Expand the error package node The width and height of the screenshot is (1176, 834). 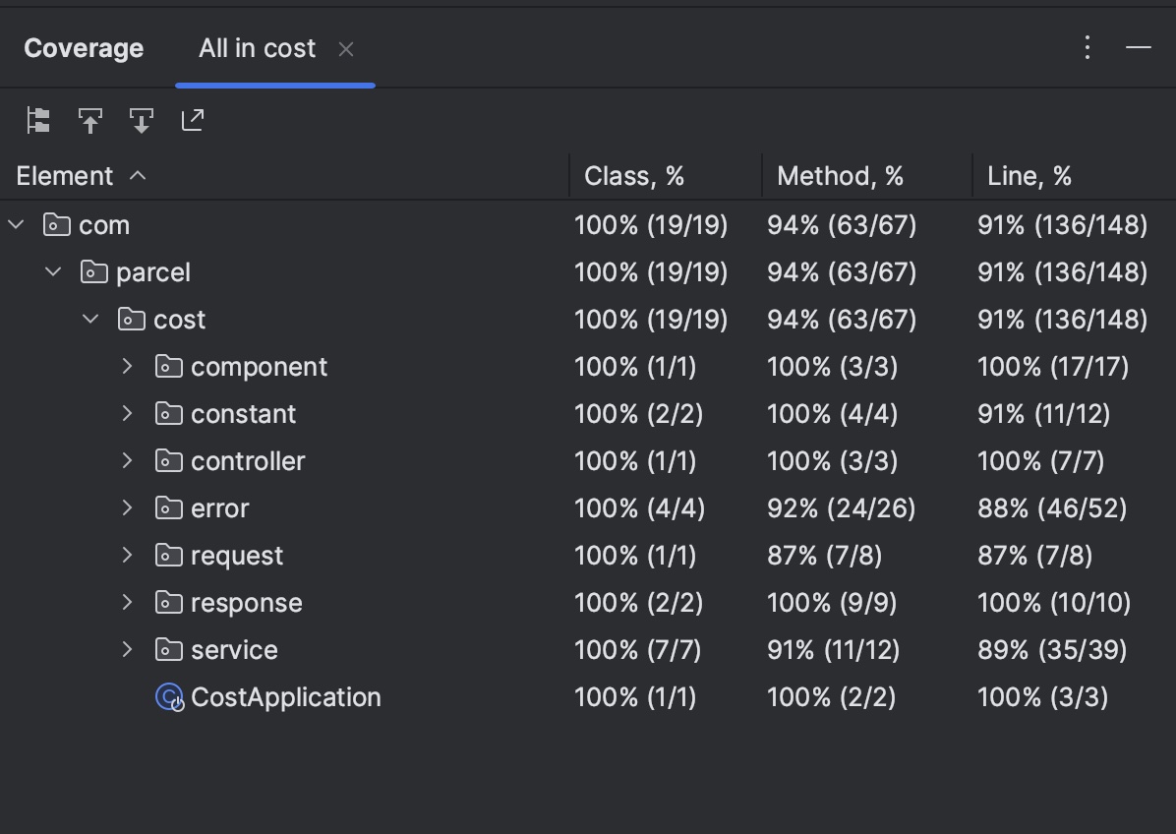[x=127, y=508]
